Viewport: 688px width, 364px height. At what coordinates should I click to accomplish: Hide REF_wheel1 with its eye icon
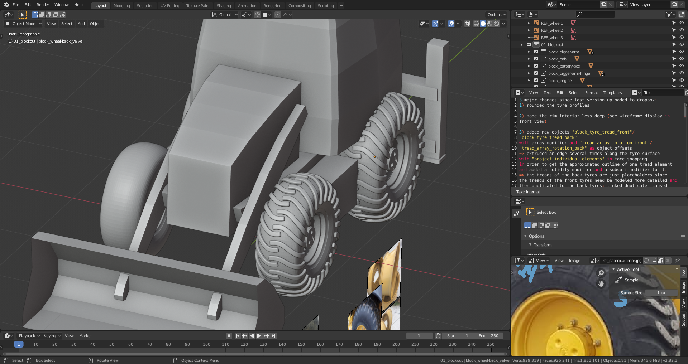pos(682,23)
